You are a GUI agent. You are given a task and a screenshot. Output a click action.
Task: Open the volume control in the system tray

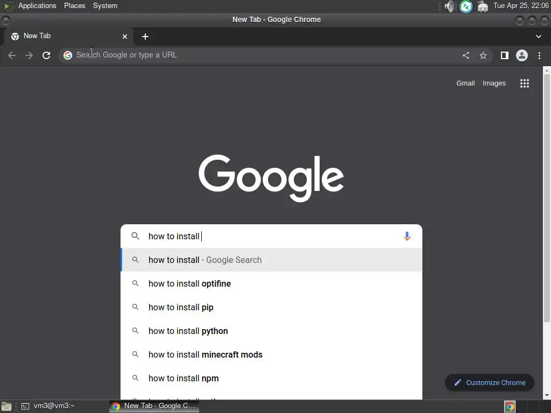click(449, 6)
